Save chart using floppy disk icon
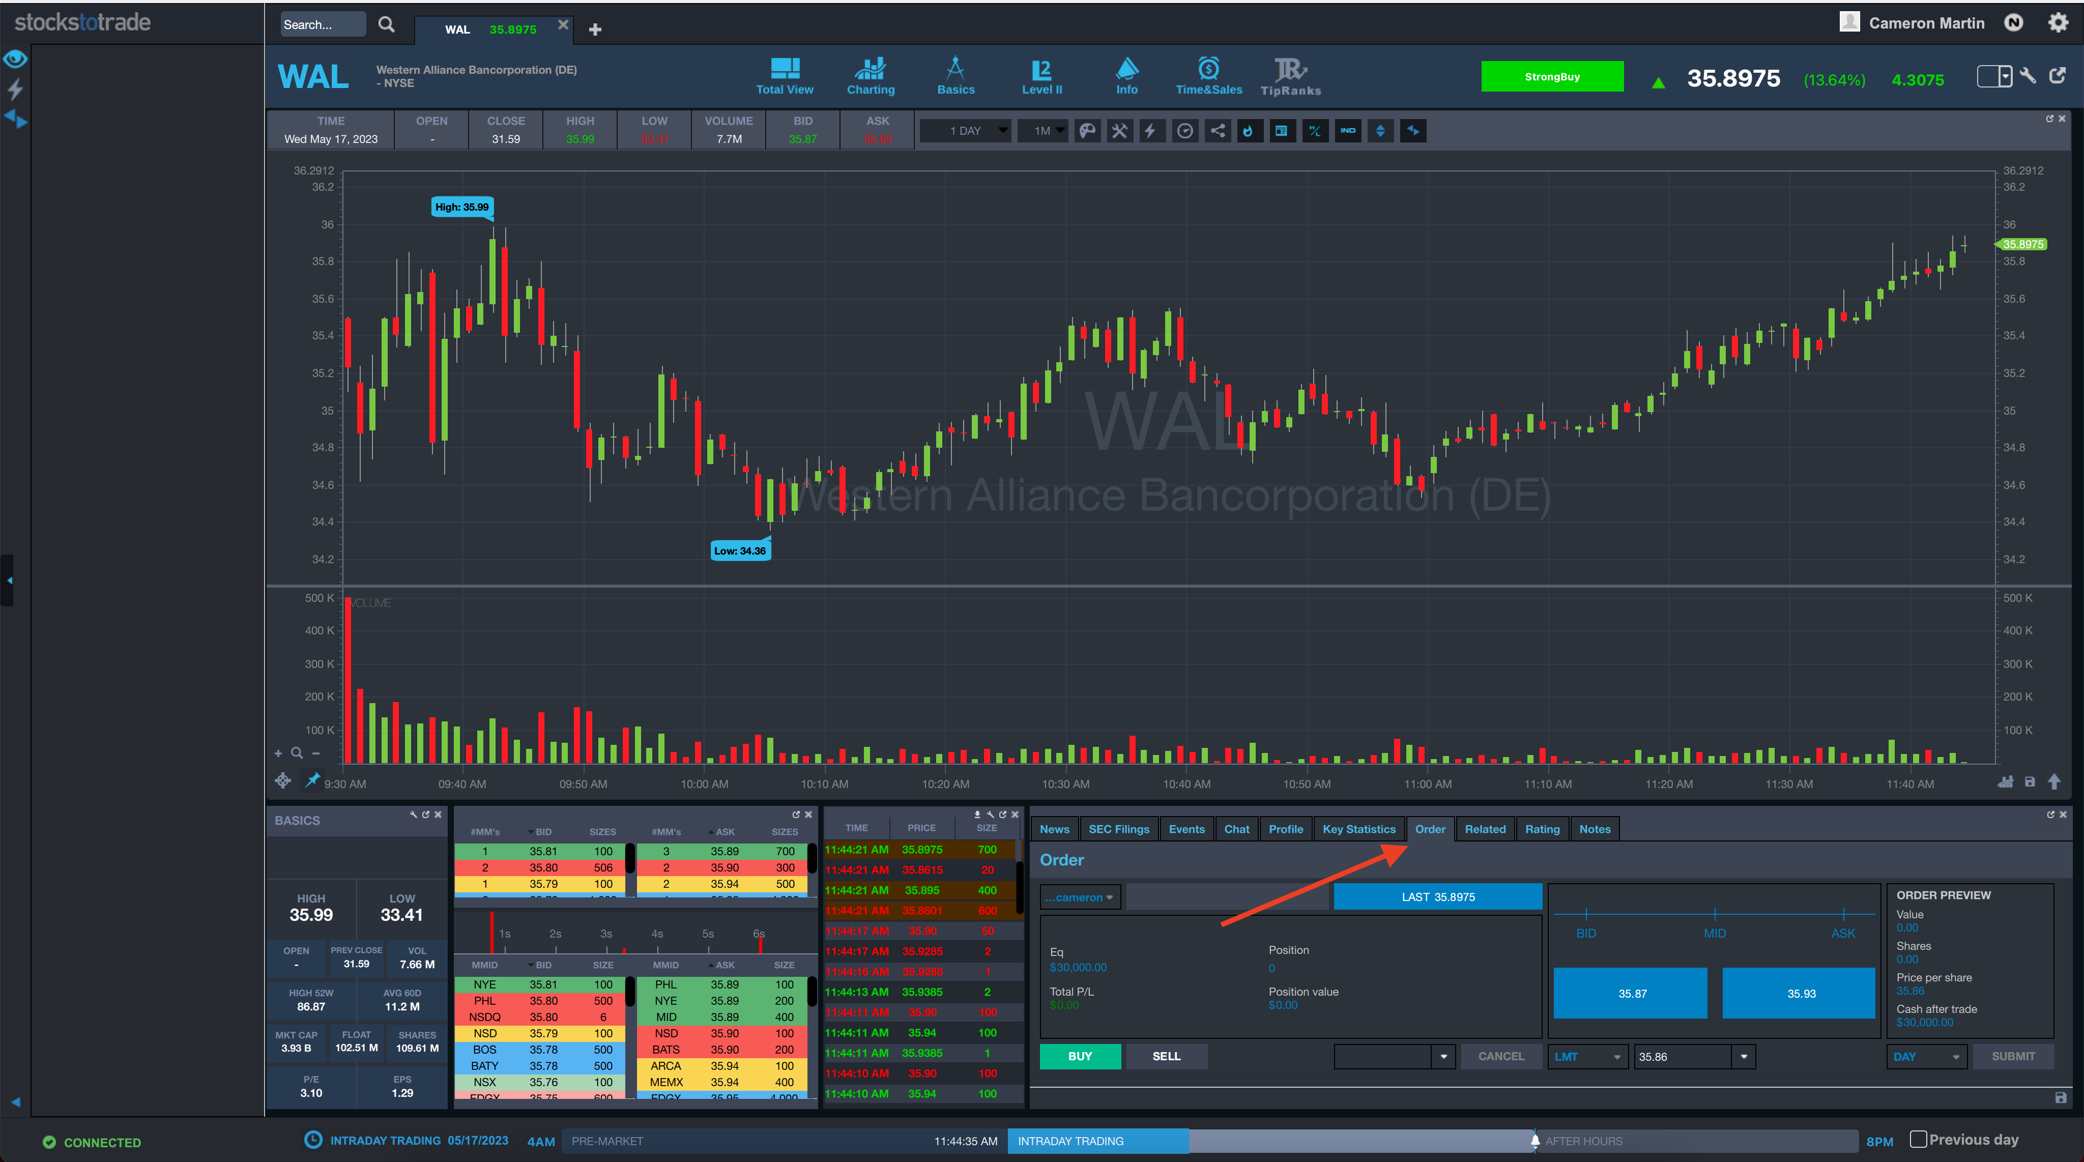The width and height of the screenshot is (2084, 1162). pos(2030,781)
